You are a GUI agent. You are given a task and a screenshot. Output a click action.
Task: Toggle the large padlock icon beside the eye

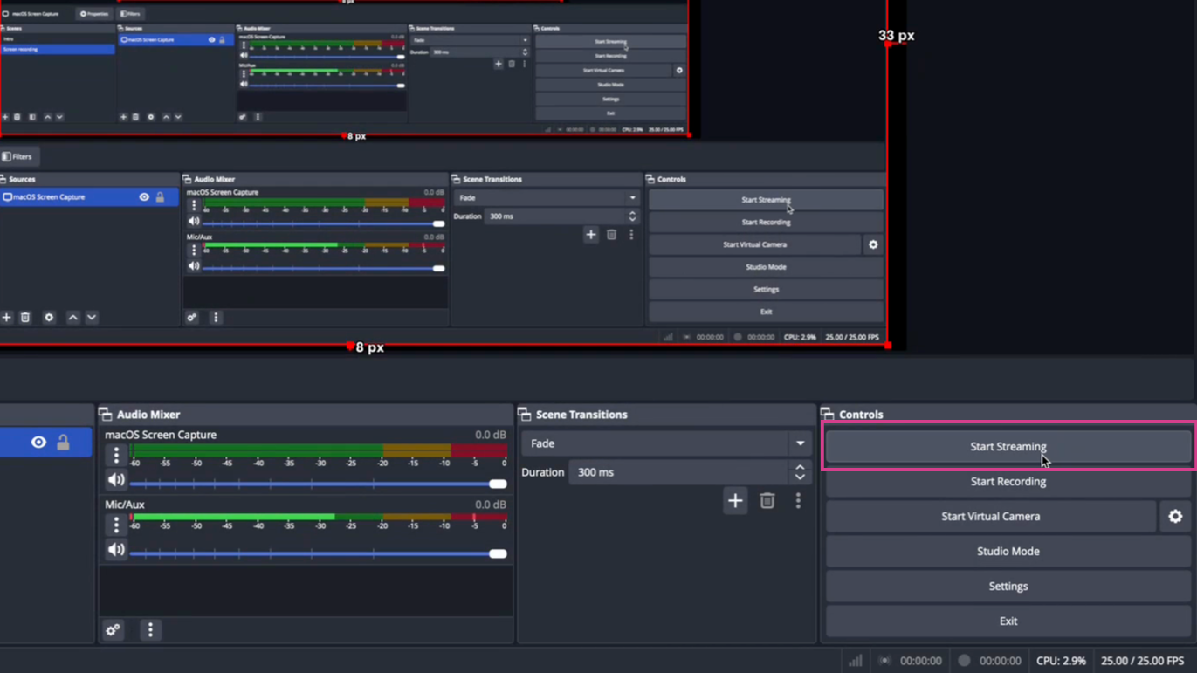pyautogui.click(x=63, y=443)
